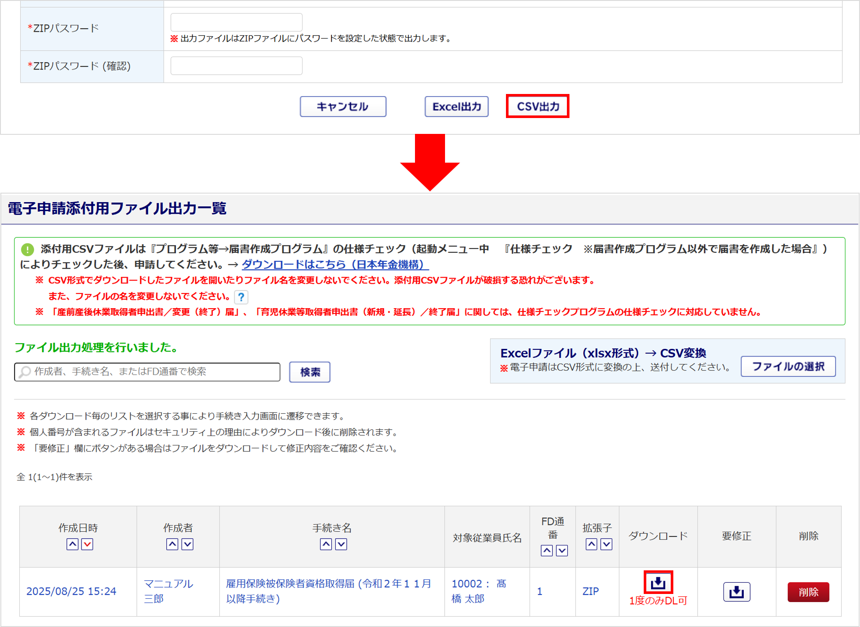This screenshot has width=860, height=627.
Task: Open employee link 10002： 髙橋 太郎
Action: click(479, 591)
